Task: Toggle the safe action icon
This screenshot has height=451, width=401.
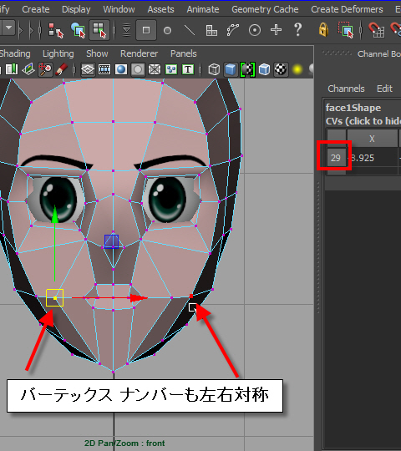Action: 171,69
